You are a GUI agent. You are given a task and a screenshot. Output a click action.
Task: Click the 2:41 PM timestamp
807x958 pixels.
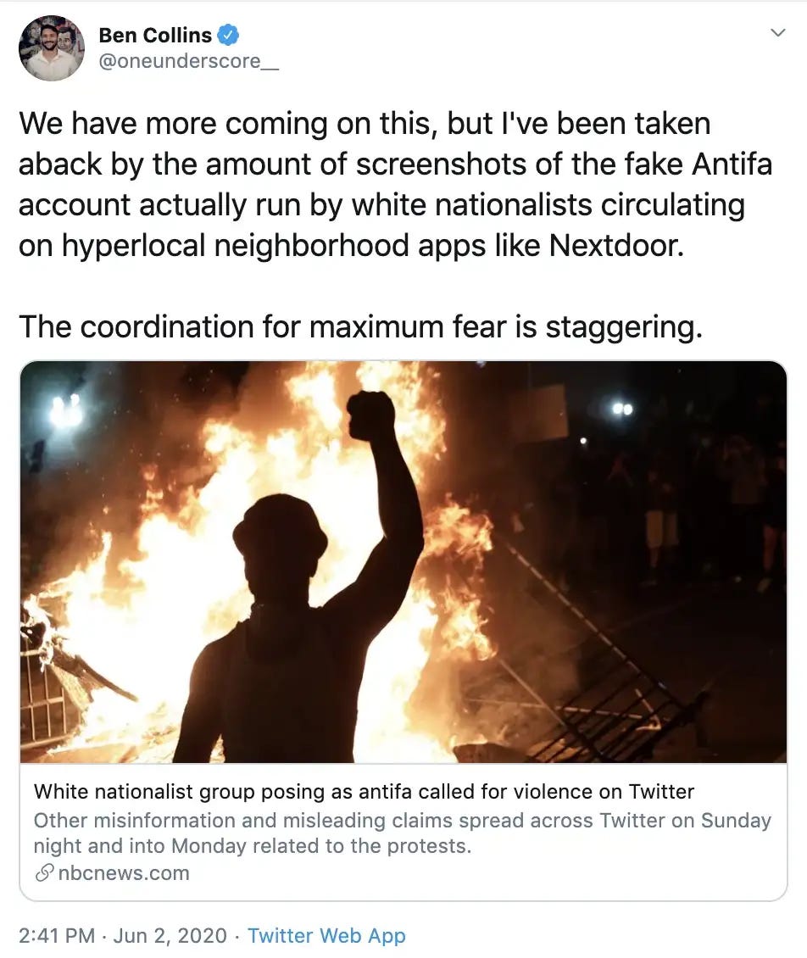(56, 935)
